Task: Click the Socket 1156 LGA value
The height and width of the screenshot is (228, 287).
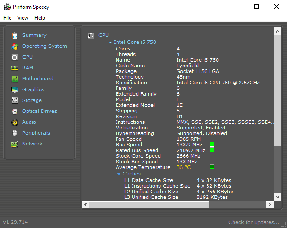Action: (198, 71)
